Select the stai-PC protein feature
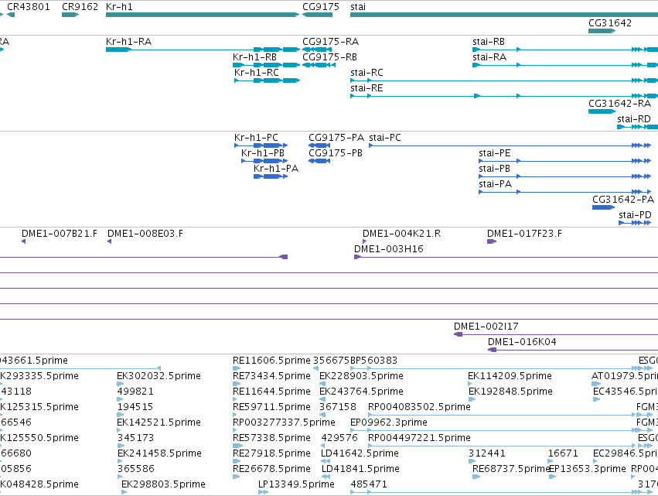658x496 pixels. point(510,145)
